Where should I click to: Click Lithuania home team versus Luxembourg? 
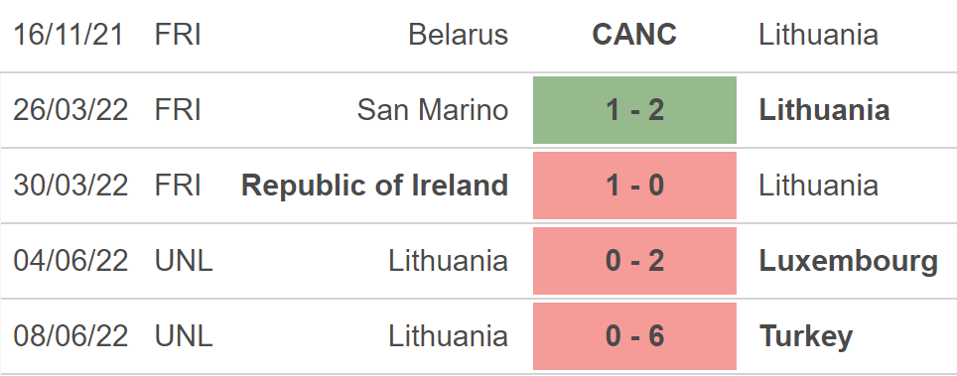point(449,261)
